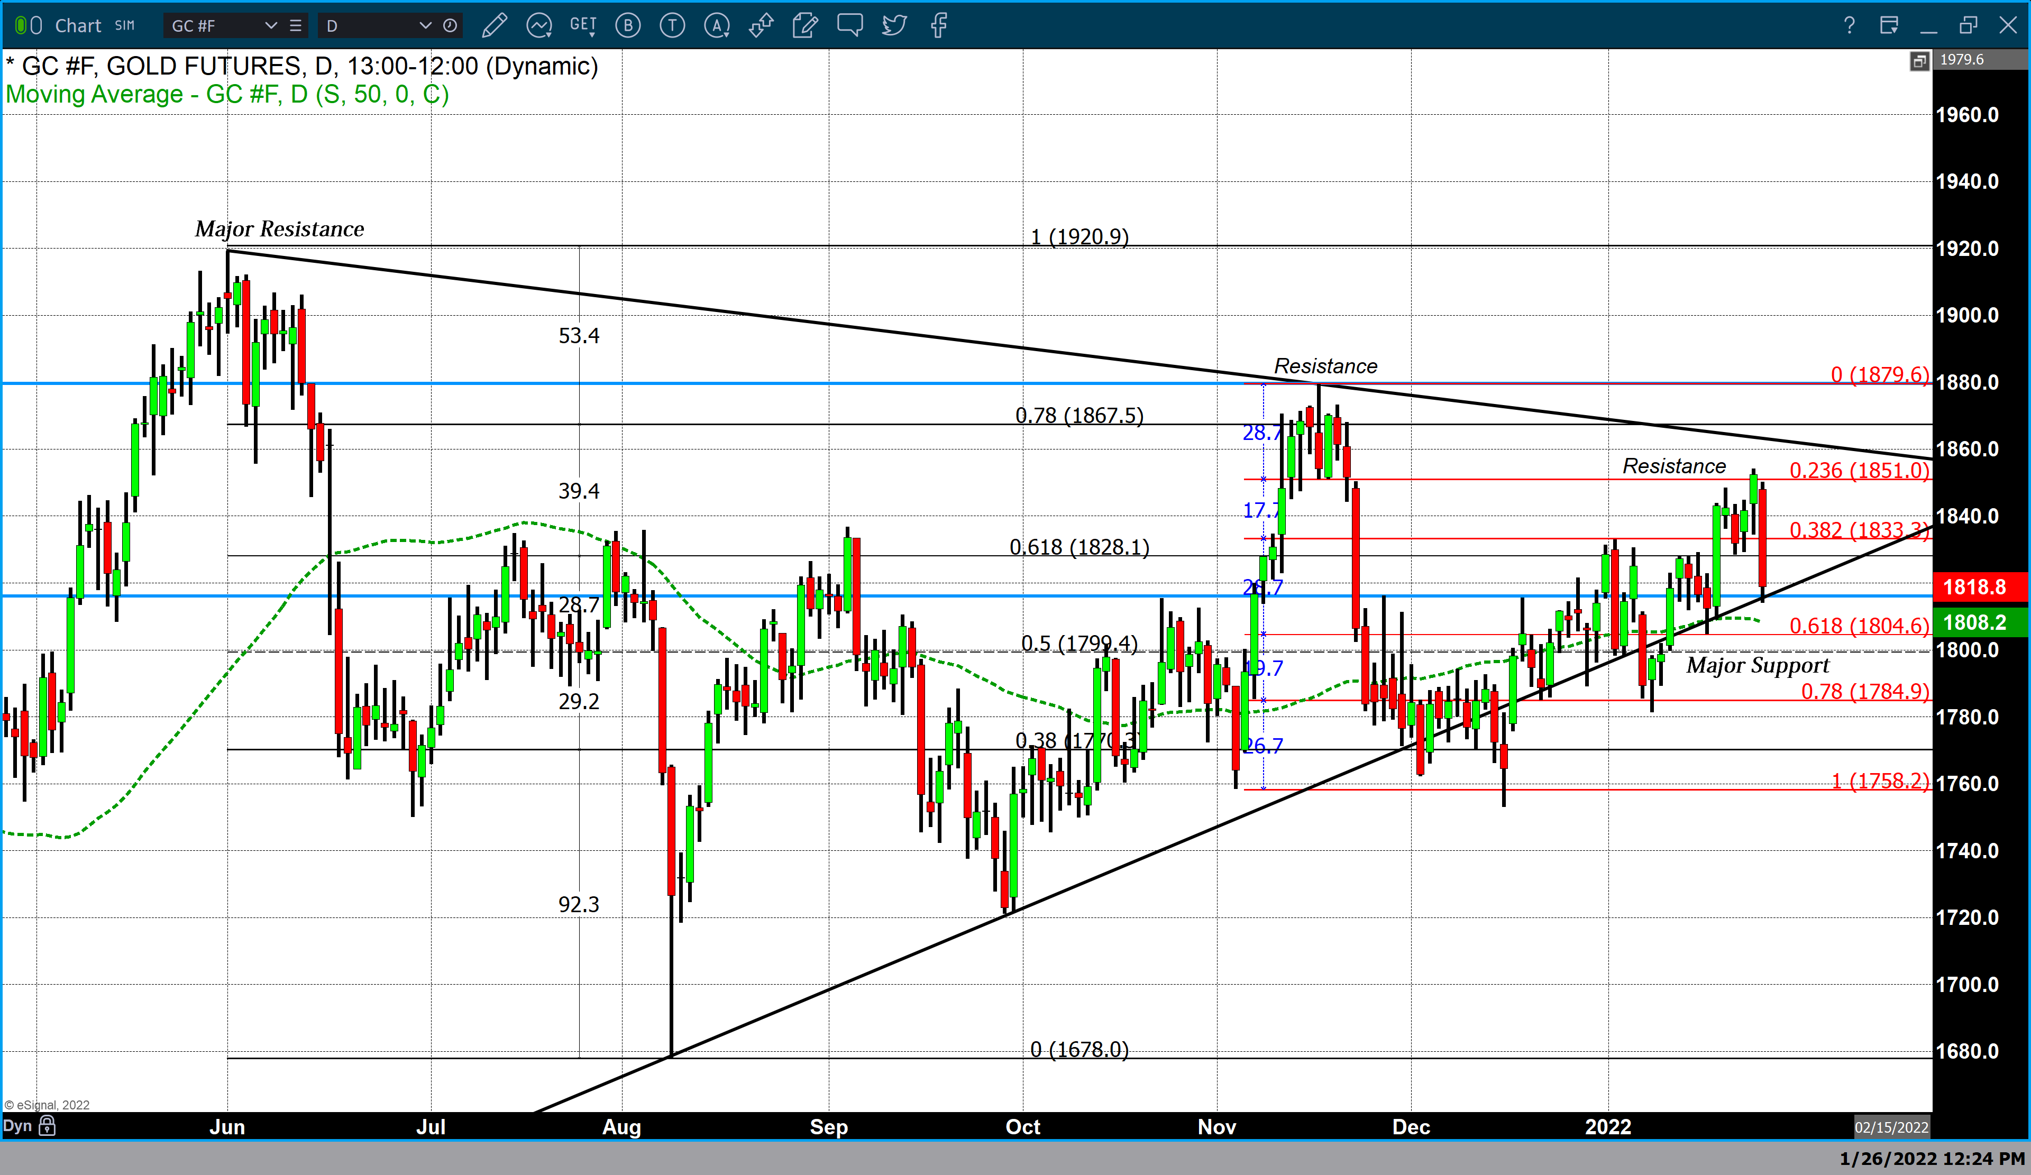Open the GET dropdown tool
Screen dimensions: 2031x1175
[583, 26]
